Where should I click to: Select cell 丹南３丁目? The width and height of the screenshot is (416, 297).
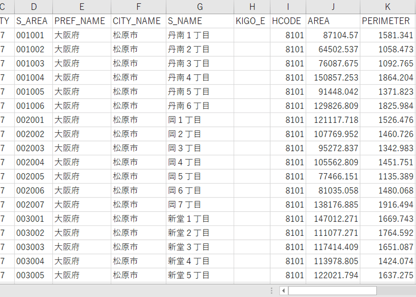(200, 63)
